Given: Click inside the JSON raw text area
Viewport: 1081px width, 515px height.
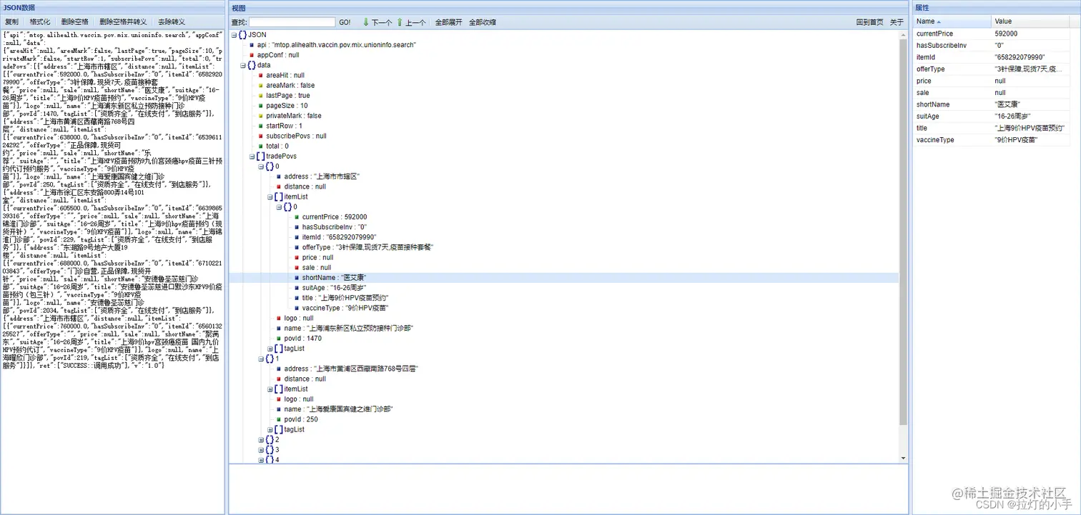Looking at the screenshot, I should (x=113, y=271).
